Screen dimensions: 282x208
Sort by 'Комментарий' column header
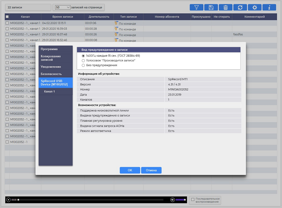(255, 17)
